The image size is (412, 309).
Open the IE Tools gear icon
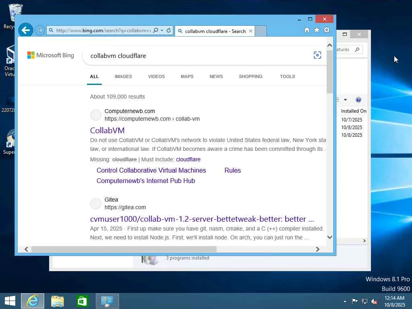327,30
